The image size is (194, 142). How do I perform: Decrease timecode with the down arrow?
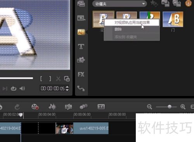pos(67,90)
